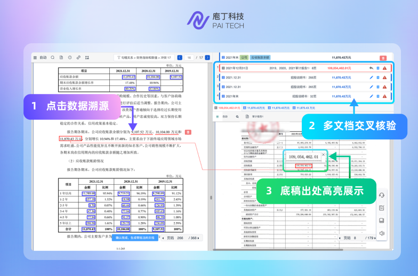Viewport: 418px width, 276px height.
Task: Select the red 109,054,462.01元 tab
Action: pyautogui.click(x=227, y=108)
